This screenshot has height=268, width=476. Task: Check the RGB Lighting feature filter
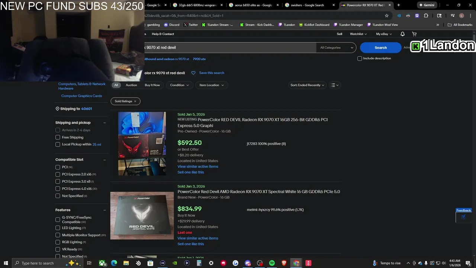pyautogui.click(x=58, y=242)
